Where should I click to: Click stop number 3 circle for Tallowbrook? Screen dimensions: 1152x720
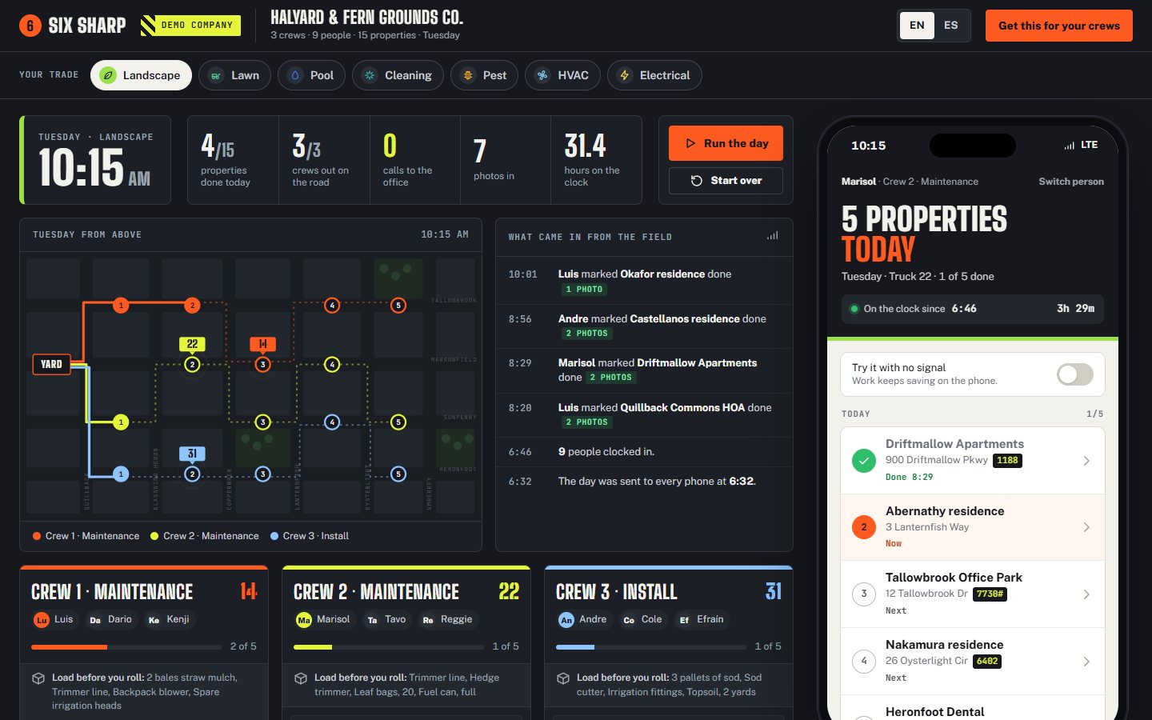(x=864, y=594)
